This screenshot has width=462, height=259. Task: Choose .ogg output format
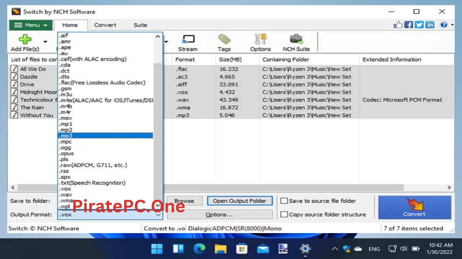(x=105, y=147)
